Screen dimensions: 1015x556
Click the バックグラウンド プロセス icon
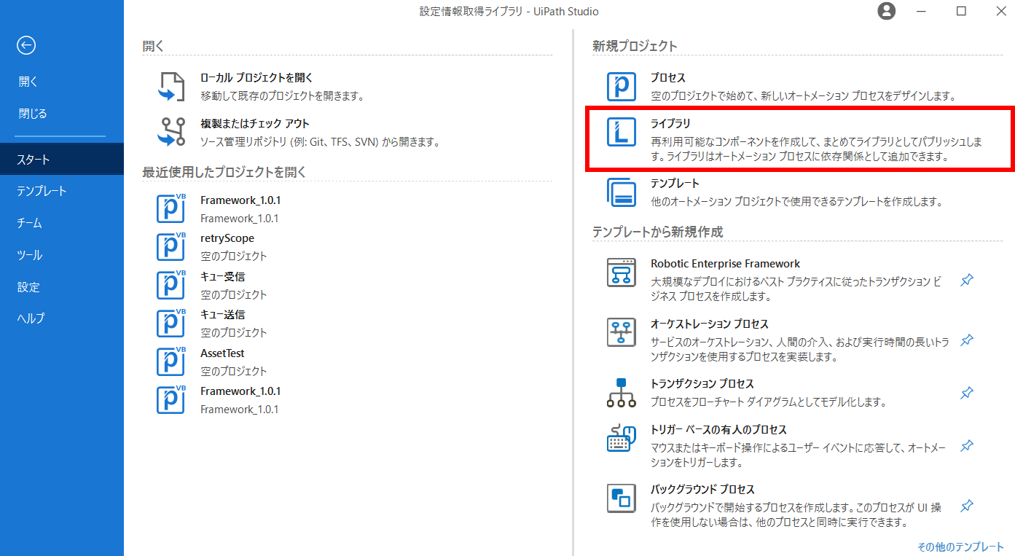[622, 498]
